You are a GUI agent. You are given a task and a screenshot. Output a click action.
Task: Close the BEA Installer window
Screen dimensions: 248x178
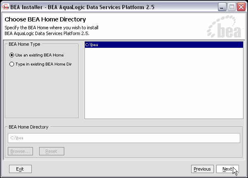(x=241, y=7)
